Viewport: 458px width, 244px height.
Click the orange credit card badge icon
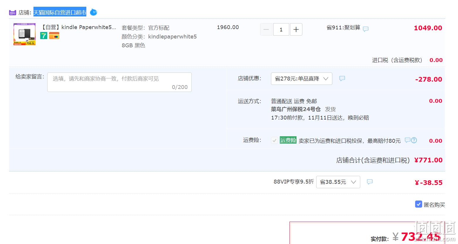tap(54, 36)
